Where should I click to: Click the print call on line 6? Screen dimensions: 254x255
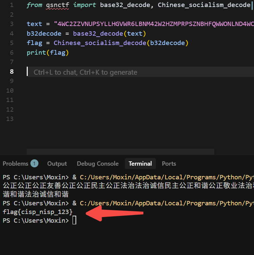[36, 53]
